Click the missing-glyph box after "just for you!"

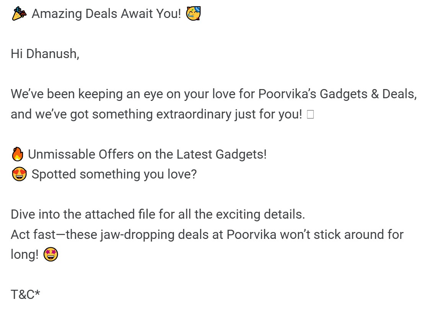[x=310, y=115]
